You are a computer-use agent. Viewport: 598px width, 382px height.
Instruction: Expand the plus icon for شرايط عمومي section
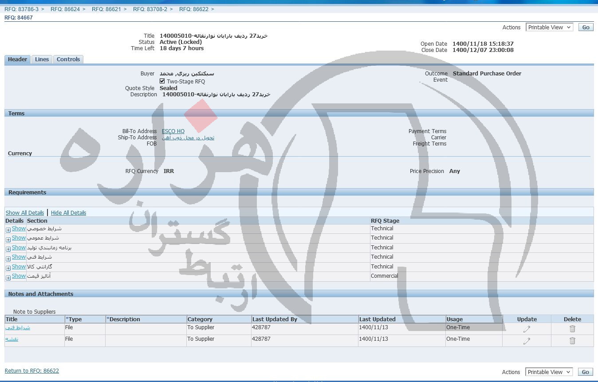coord(8,240)
